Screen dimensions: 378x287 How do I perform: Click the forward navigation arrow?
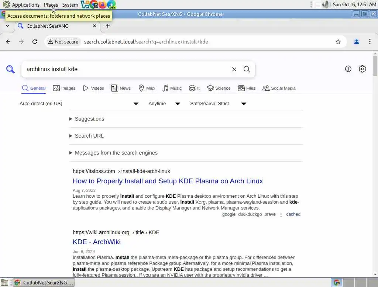click(x=21, y=42)
